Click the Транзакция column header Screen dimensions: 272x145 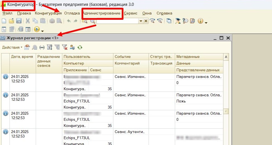click(x=162, y=67)
